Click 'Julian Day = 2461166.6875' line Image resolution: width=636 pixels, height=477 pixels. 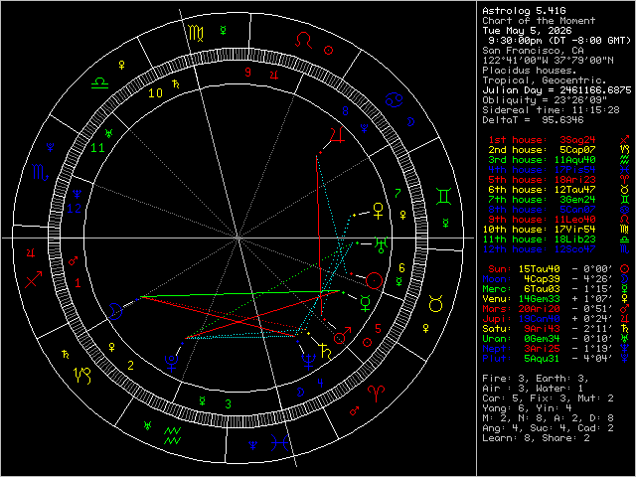[x=556, y=90]
